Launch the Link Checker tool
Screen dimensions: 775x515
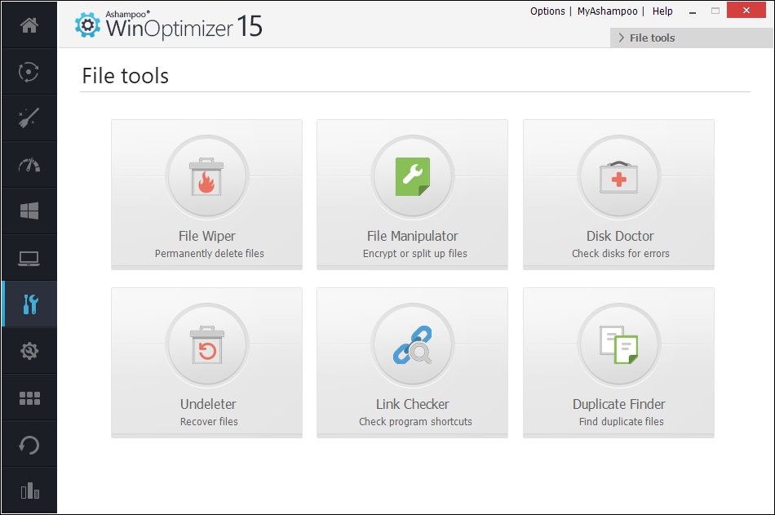pyautogui.click(x=412, y=362)
